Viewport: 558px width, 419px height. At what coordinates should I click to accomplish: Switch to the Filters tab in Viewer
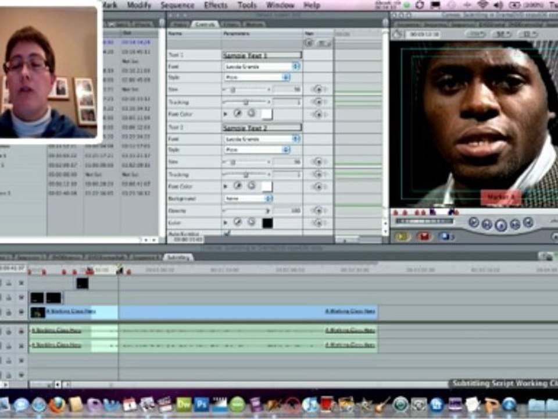coord(231,24)
